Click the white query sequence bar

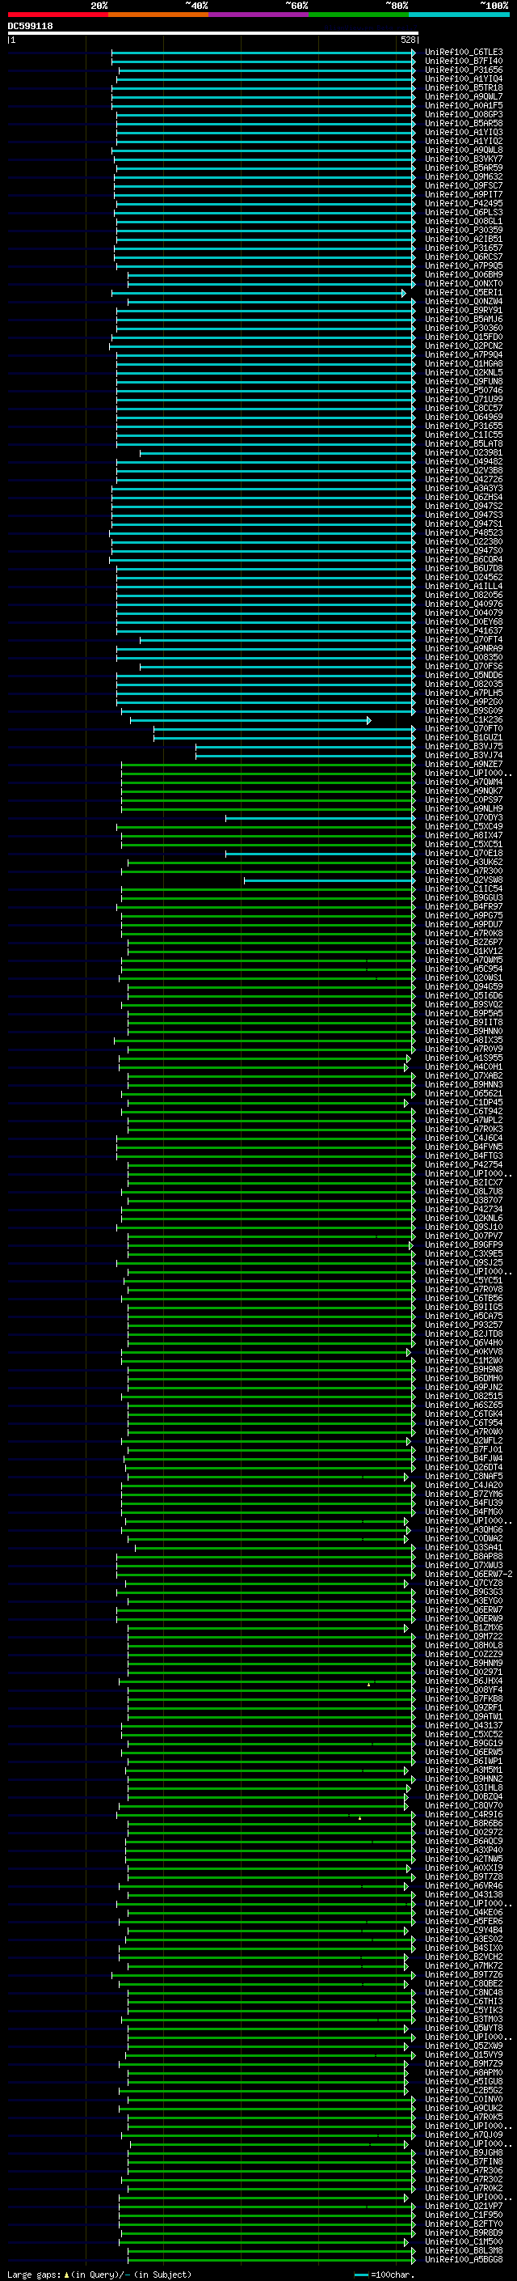coord(213,32)
